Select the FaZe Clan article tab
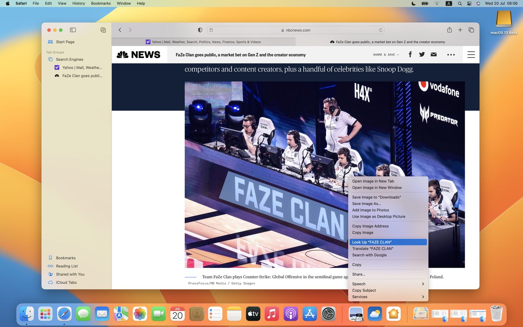This screenshot has height=327, width=523. coord(387,42)
